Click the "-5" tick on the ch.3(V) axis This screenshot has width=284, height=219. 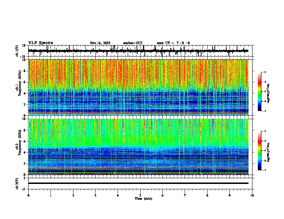[24, 189]
